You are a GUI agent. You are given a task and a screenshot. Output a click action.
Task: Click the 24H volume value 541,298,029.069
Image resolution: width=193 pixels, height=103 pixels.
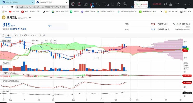[181, 24]
